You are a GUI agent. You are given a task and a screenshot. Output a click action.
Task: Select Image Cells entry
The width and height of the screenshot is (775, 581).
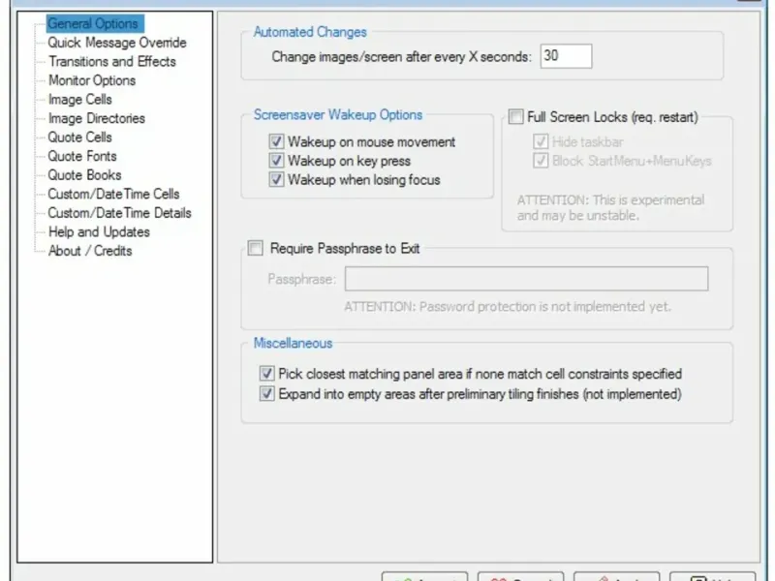pos(80,100)
